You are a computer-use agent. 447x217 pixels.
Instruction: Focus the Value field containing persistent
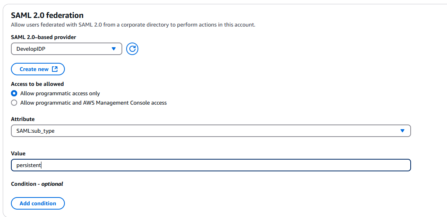(211, 165)
